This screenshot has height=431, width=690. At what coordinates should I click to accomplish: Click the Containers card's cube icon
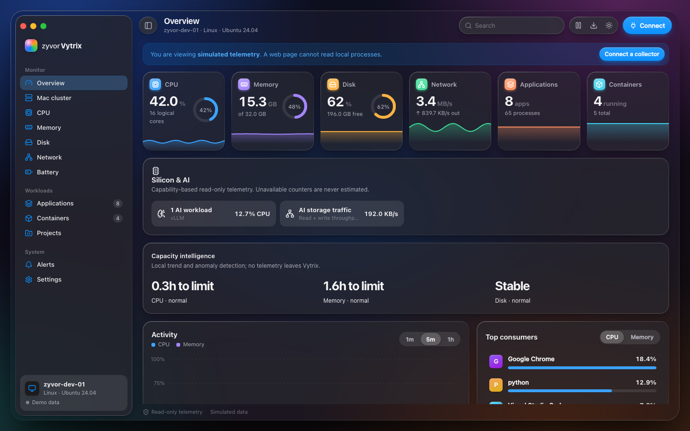[x=599, y=84]
